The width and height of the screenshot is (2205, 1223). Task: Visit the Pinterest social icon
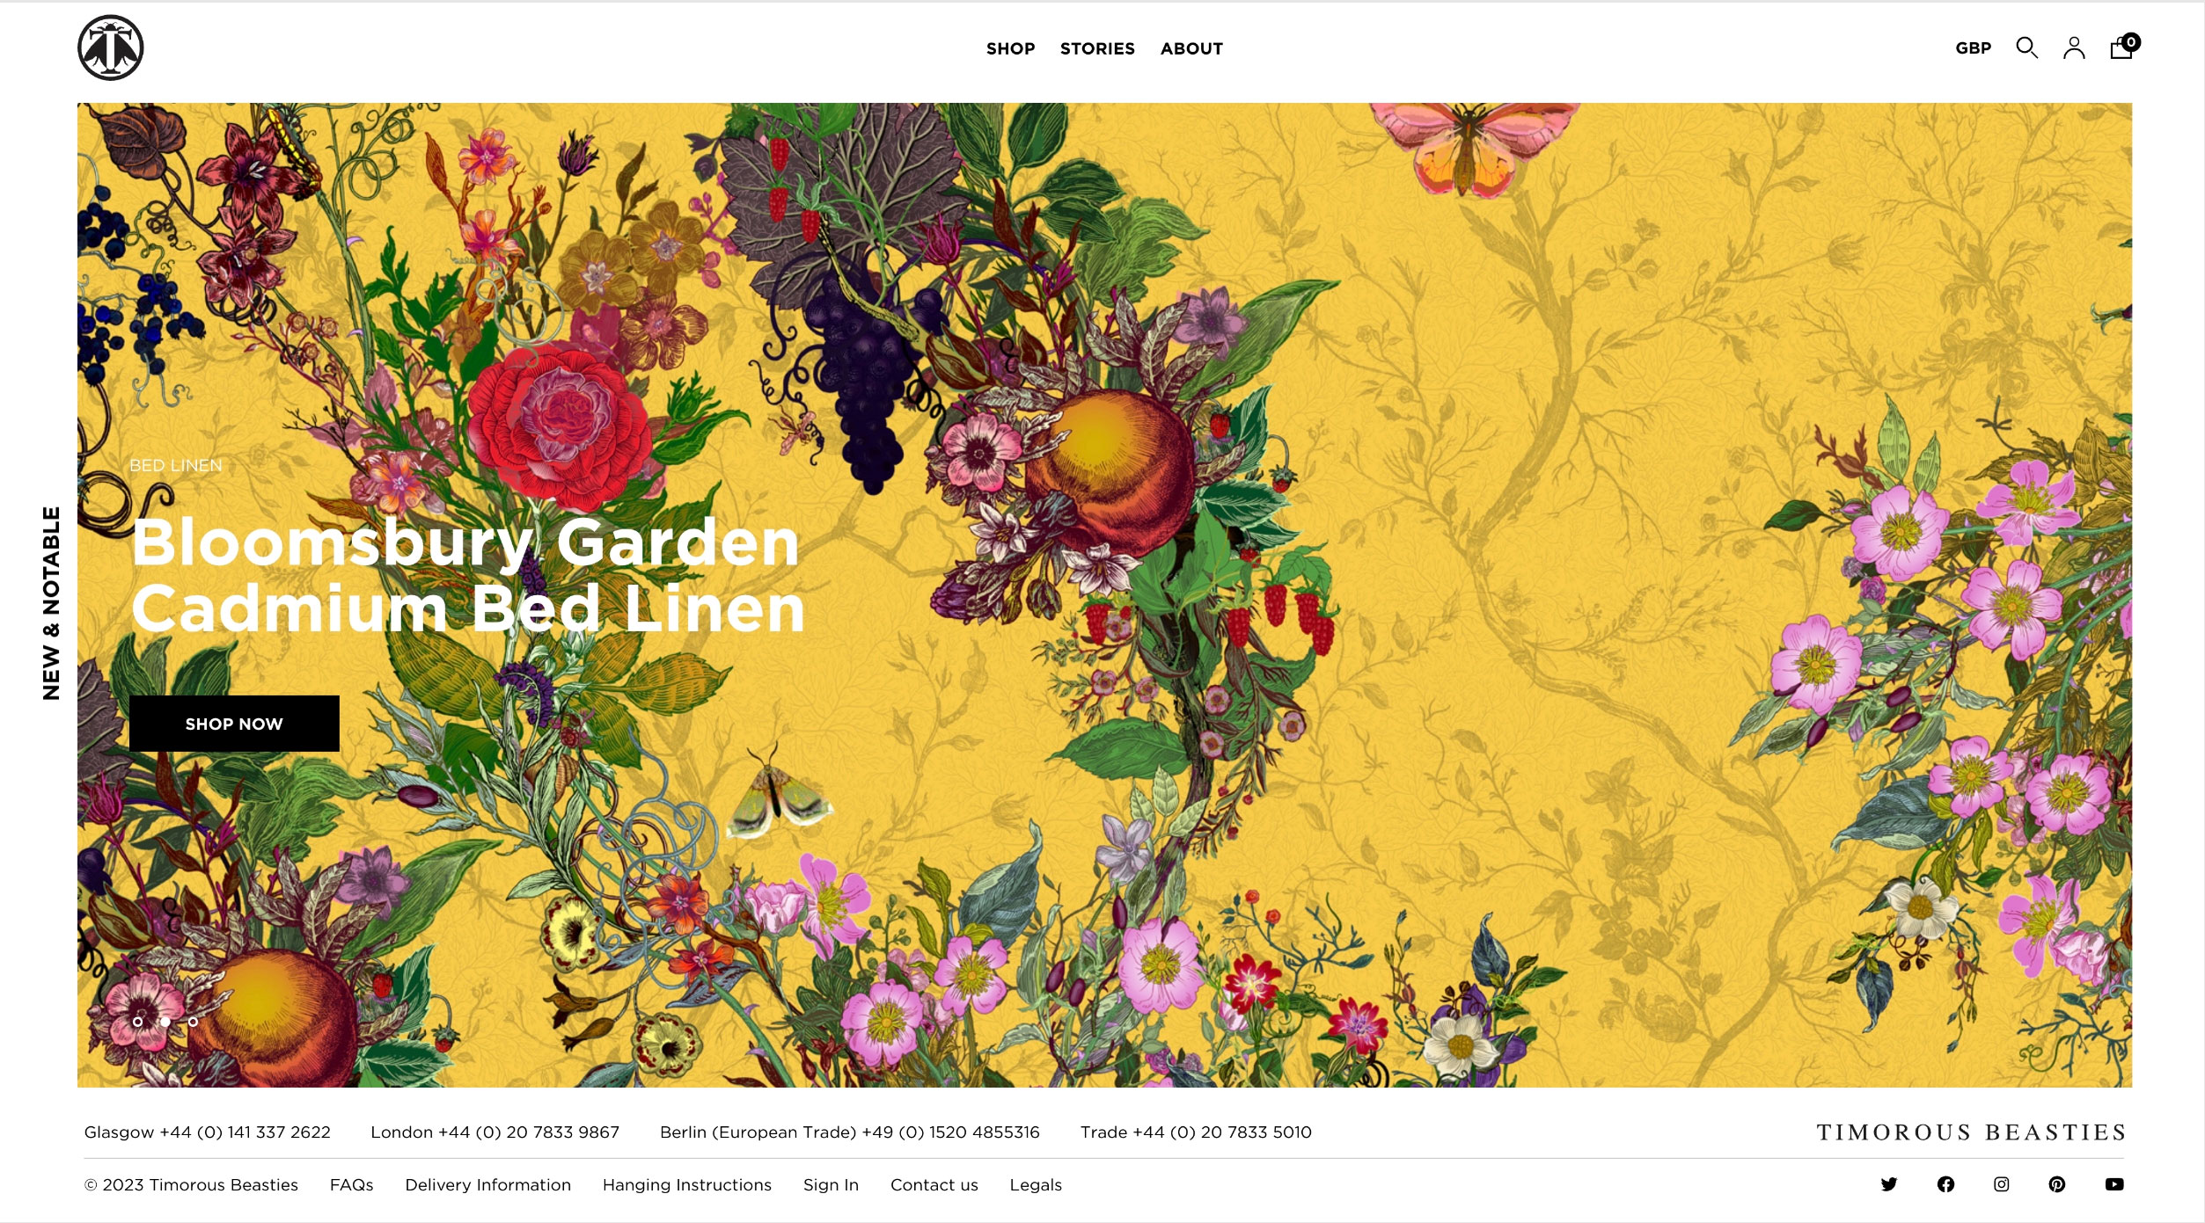tap(2056, 1184)
